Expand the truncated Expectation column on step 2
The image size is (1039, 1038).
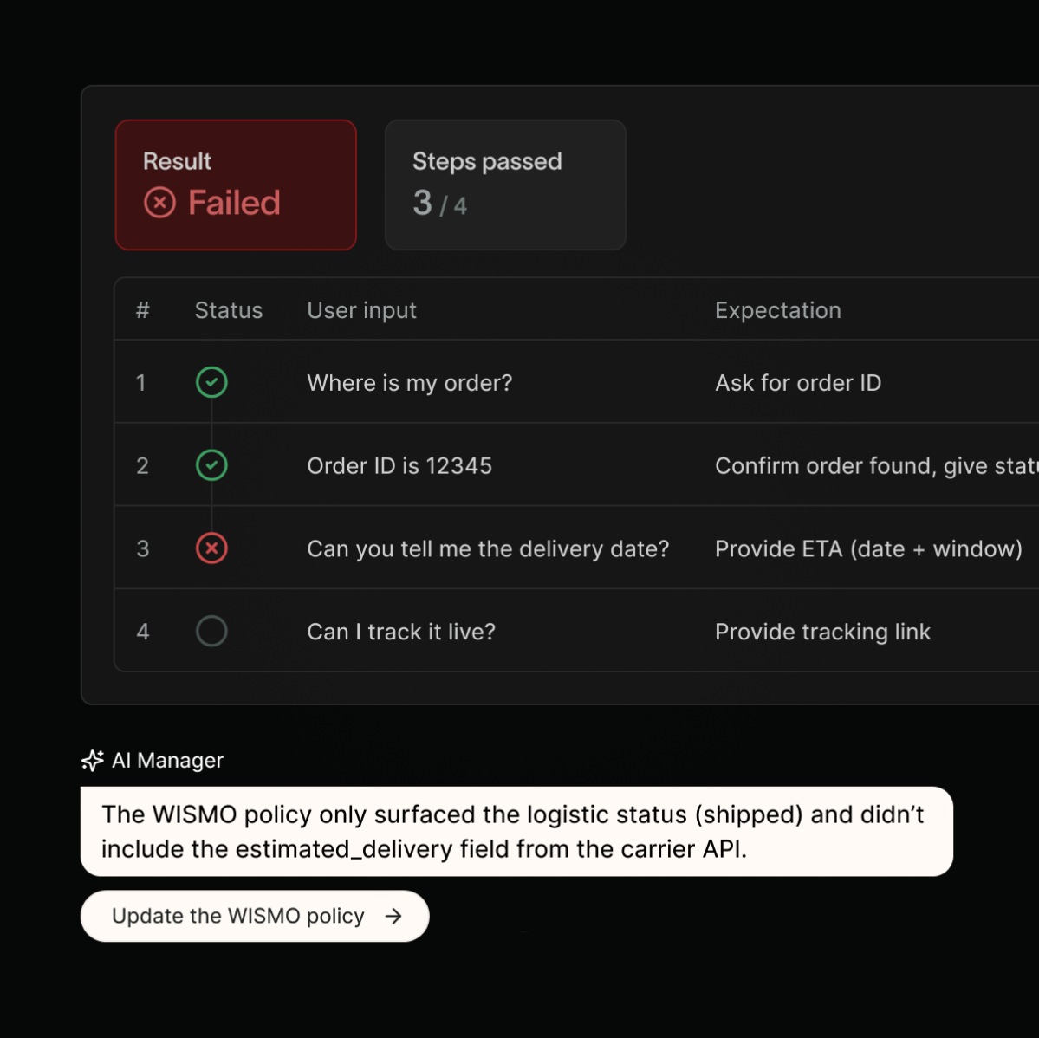click(875, 465)
